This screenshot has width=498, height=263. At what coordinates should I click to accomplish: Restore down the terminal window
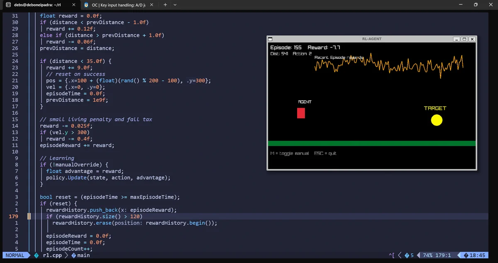476,5
